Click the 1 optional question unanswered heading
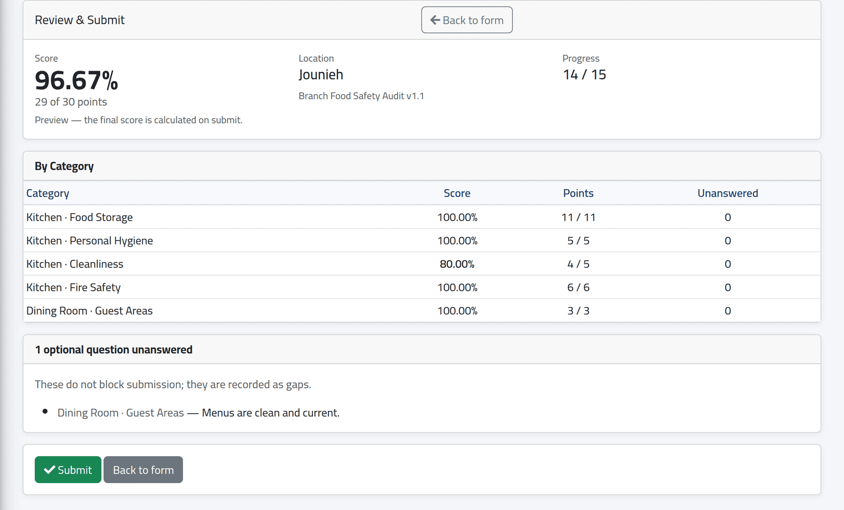Screen dimensions: 844x510 click(x=113, y=350)
